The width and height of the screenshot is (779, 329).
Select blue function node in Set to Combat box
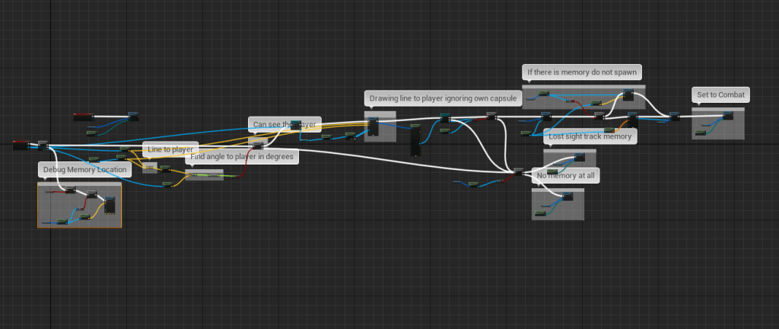pos(728,115)
